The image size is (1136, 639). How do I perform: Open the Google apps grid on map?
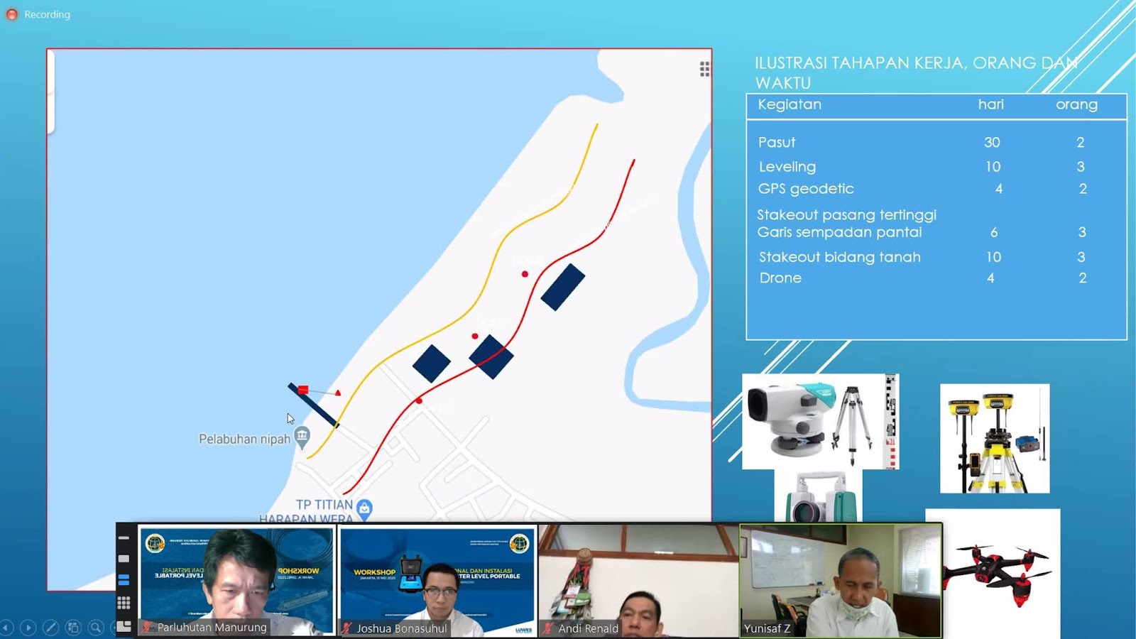(704, 69)
